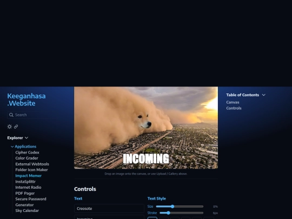Collapse the Table of Contents chevron

pyautogui.click(x=264, y=95)
